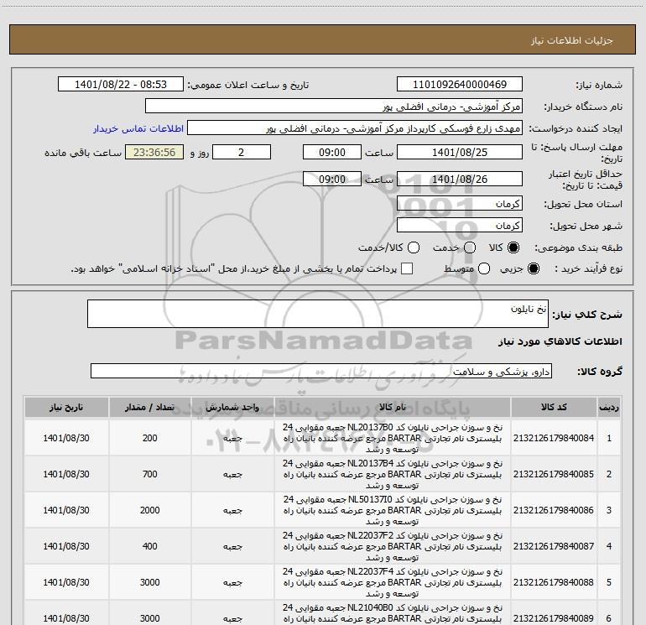
Task: Click the response deadline date 1401/08/25
Action: [x=460, y=153]
